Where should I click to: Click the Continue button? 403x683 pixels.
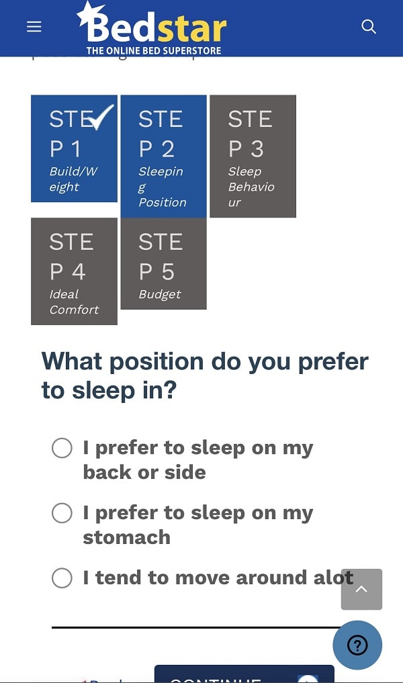[244, 674]
